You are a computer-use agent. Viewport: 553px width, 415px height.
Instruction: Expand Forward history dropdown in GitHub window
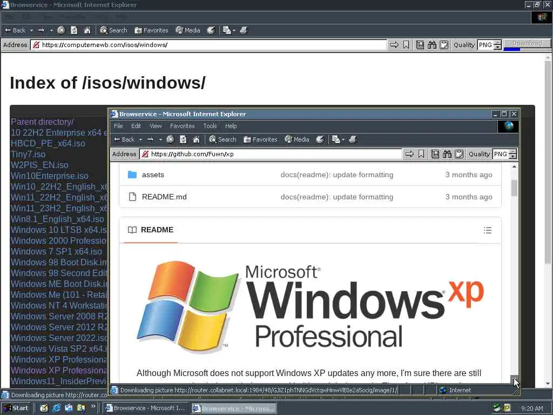[x=160, y=140]
